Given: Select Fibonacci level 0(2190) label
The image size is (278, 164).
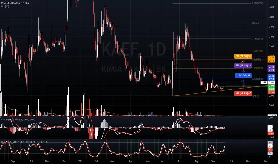Looking at the screenshot, I should tap(255, 96).
